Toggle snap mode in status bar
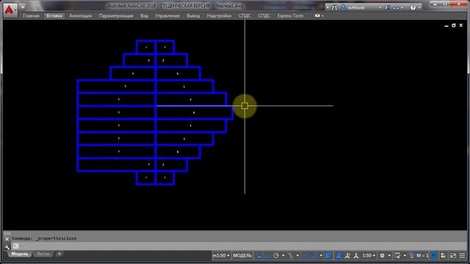This screenshot has height=264, width=470. tap(267, 255)
